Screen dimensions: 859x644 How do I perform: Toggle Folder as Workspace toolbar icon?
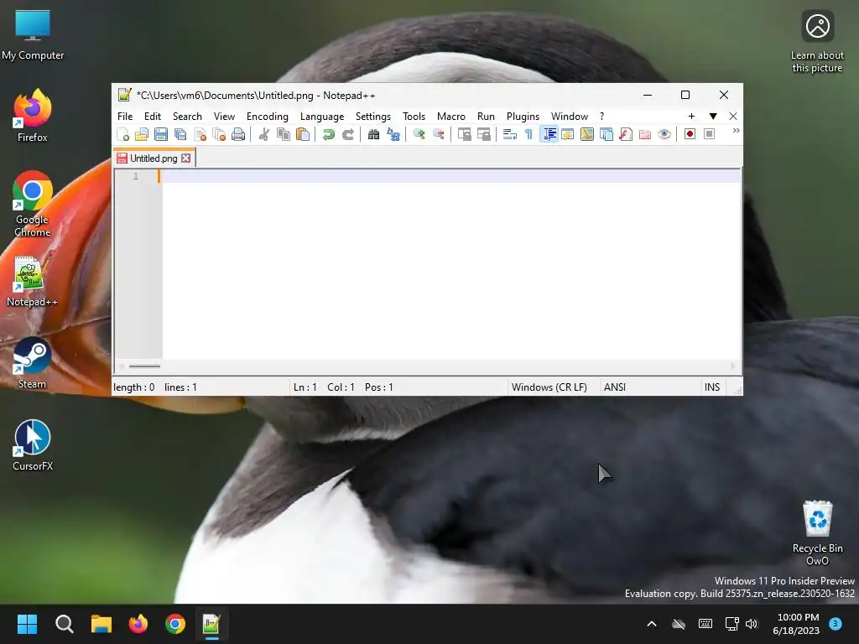click(x=645, y=134)
